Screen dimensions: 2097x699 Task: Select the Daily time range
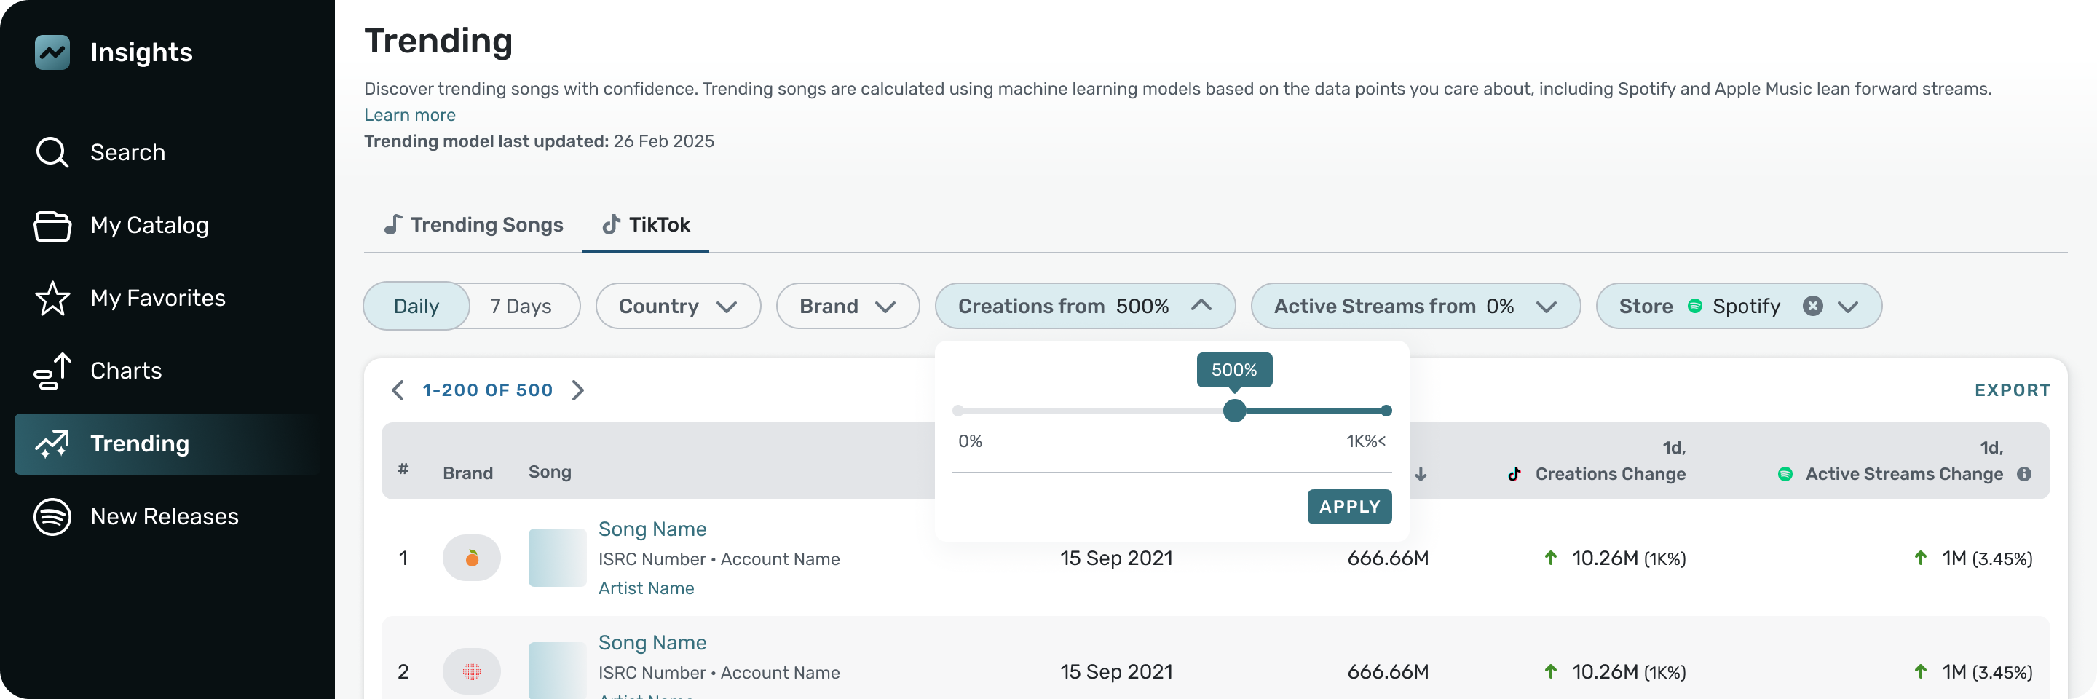point(416,306)
